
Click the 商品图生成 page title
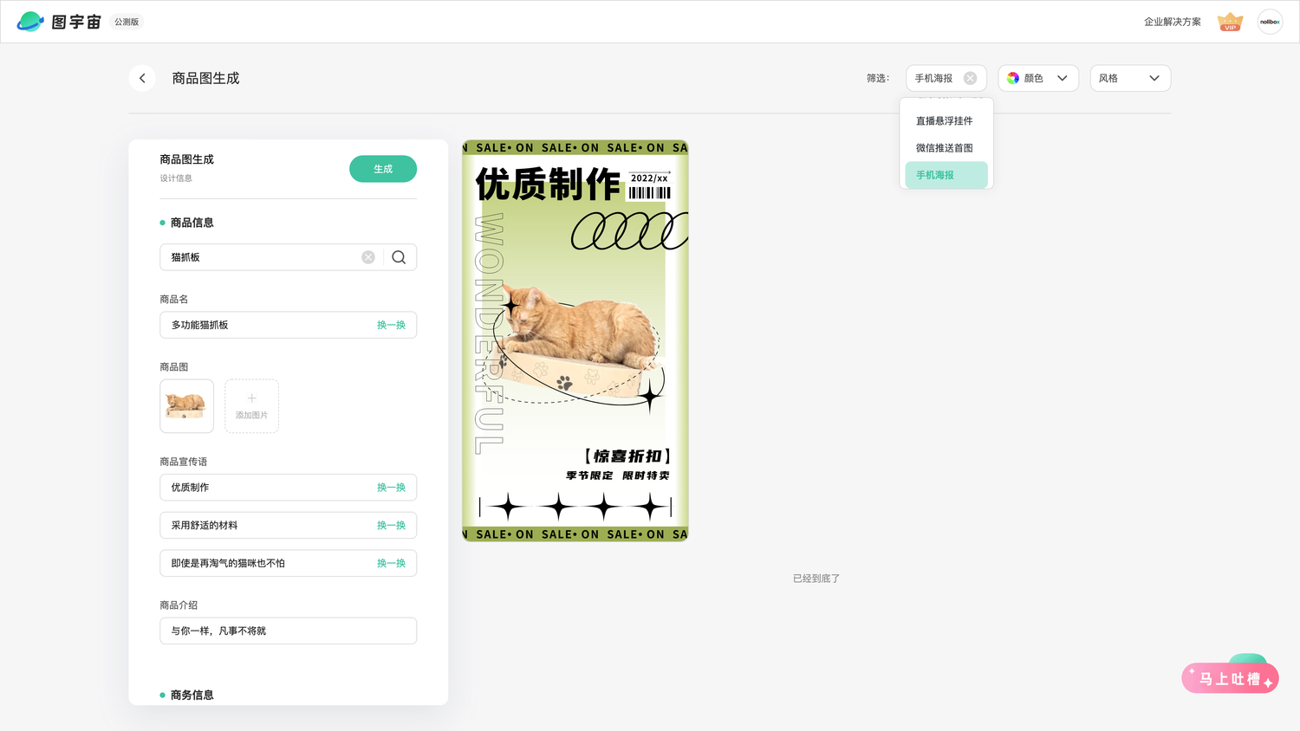pos(205,78)
